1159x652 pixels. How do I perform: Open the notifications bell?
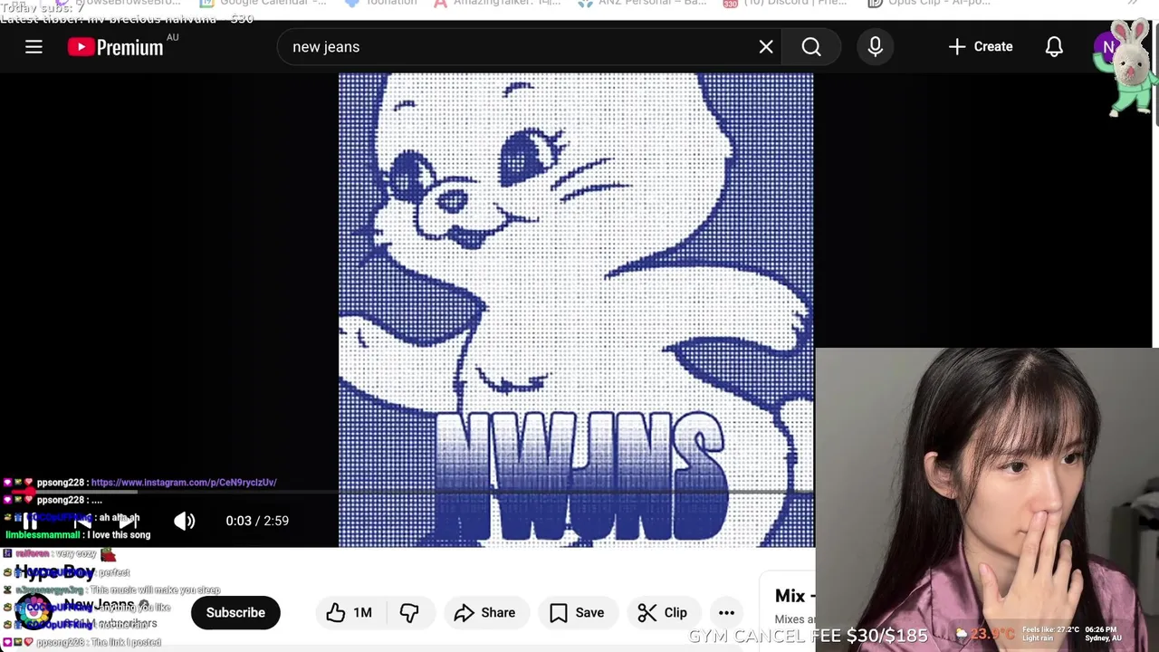click(1054, 47)
